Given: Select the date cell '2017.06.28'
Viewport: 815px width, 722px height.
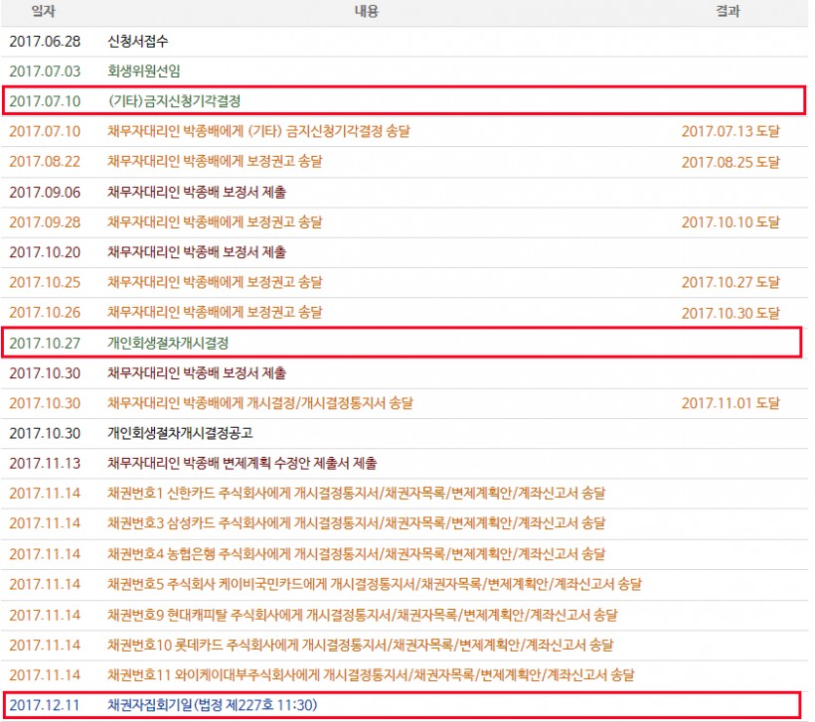Looking at the screenshot, I should pos(45,41).
